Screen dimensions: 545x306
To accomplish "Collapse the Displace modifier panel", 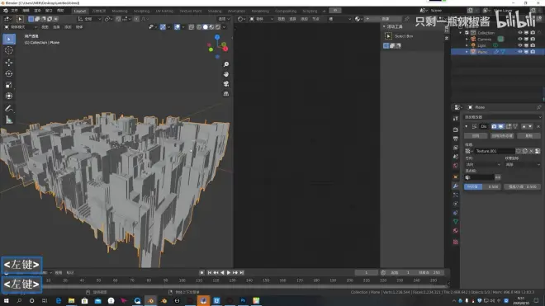I will coord(467,126).
